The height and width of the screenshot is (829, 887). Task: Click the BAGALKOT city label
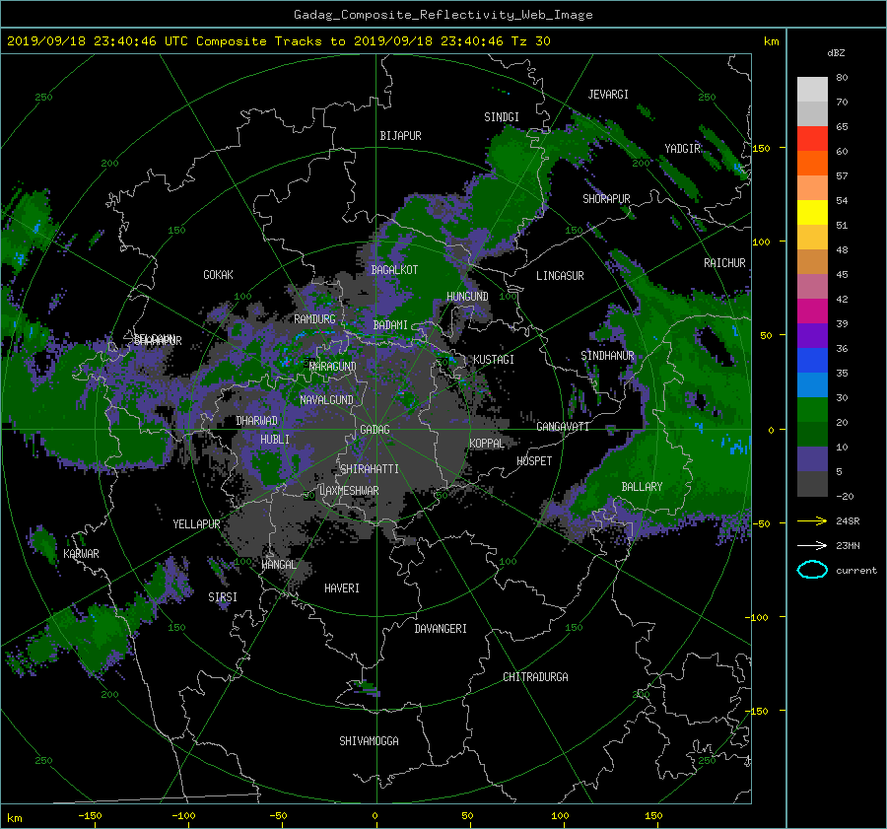coord(394,270)
